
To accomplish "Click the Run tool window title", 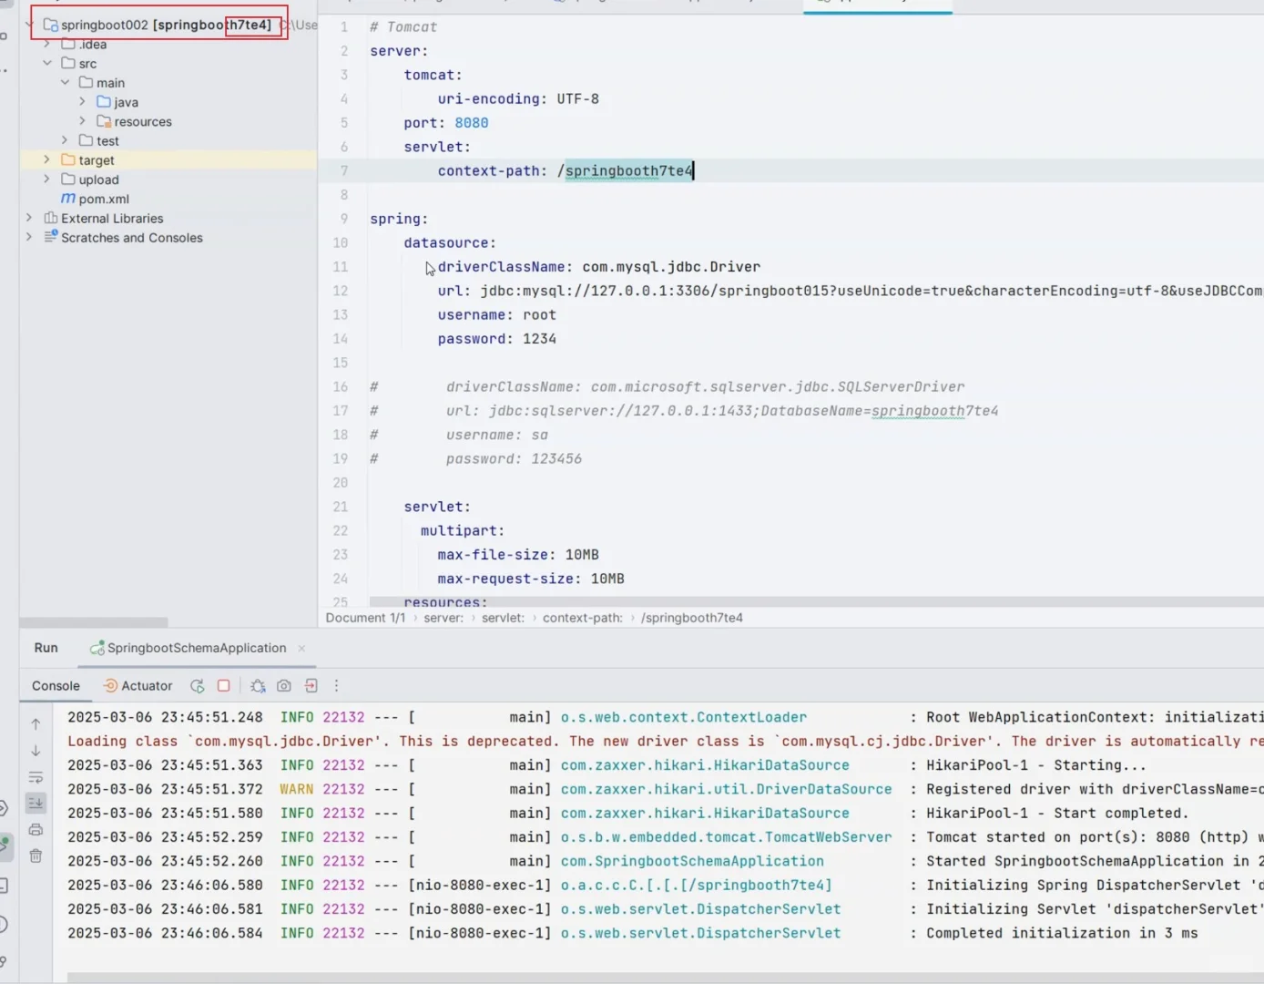I will (46, 648).
